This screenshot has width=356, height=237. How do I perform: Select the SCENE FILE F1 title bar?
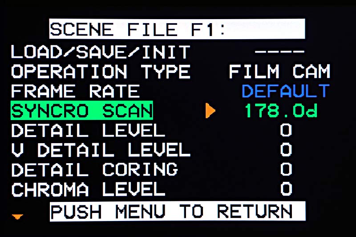pos(177,29)
